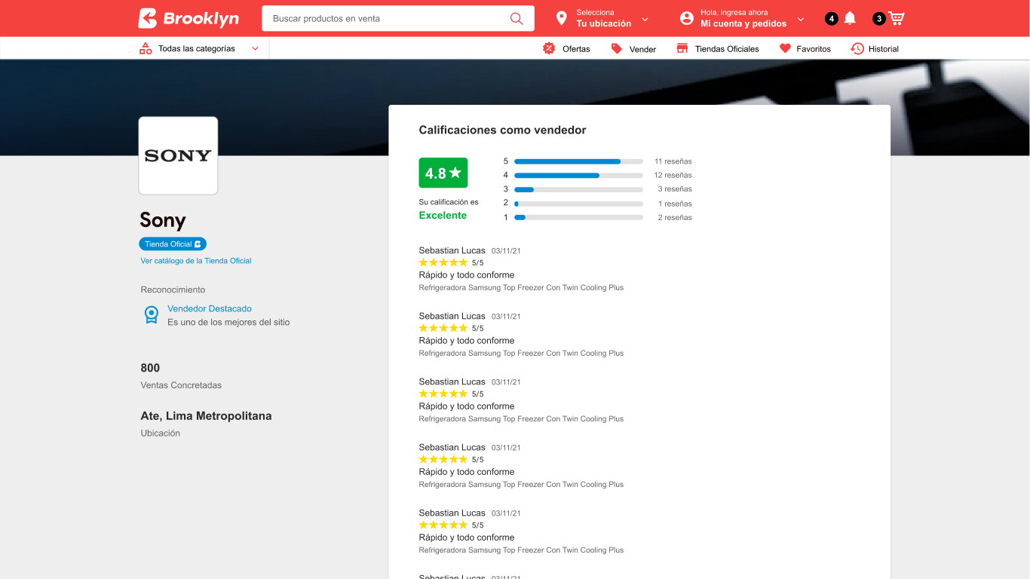The height and width of the screenshot is (579, 1030).
Task: Click Es uno de los mejores del sitio
Action: pos(228,322)
